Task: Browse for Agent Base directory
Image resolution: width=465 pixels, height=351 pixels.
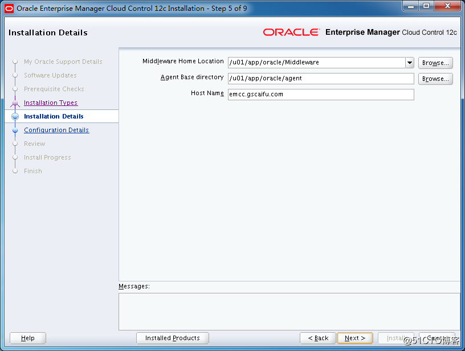Action: 435,79
